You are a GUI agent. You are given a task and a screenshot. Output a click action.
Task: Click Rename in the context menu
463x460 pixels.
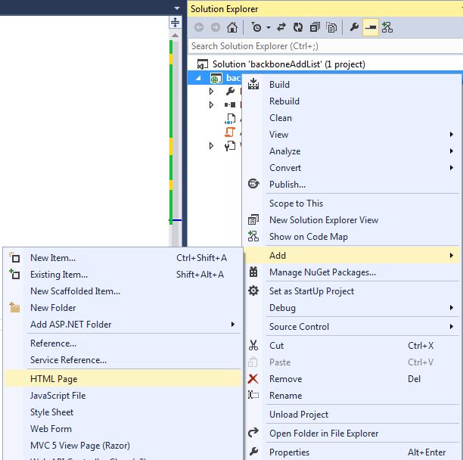tap(351, 396)
